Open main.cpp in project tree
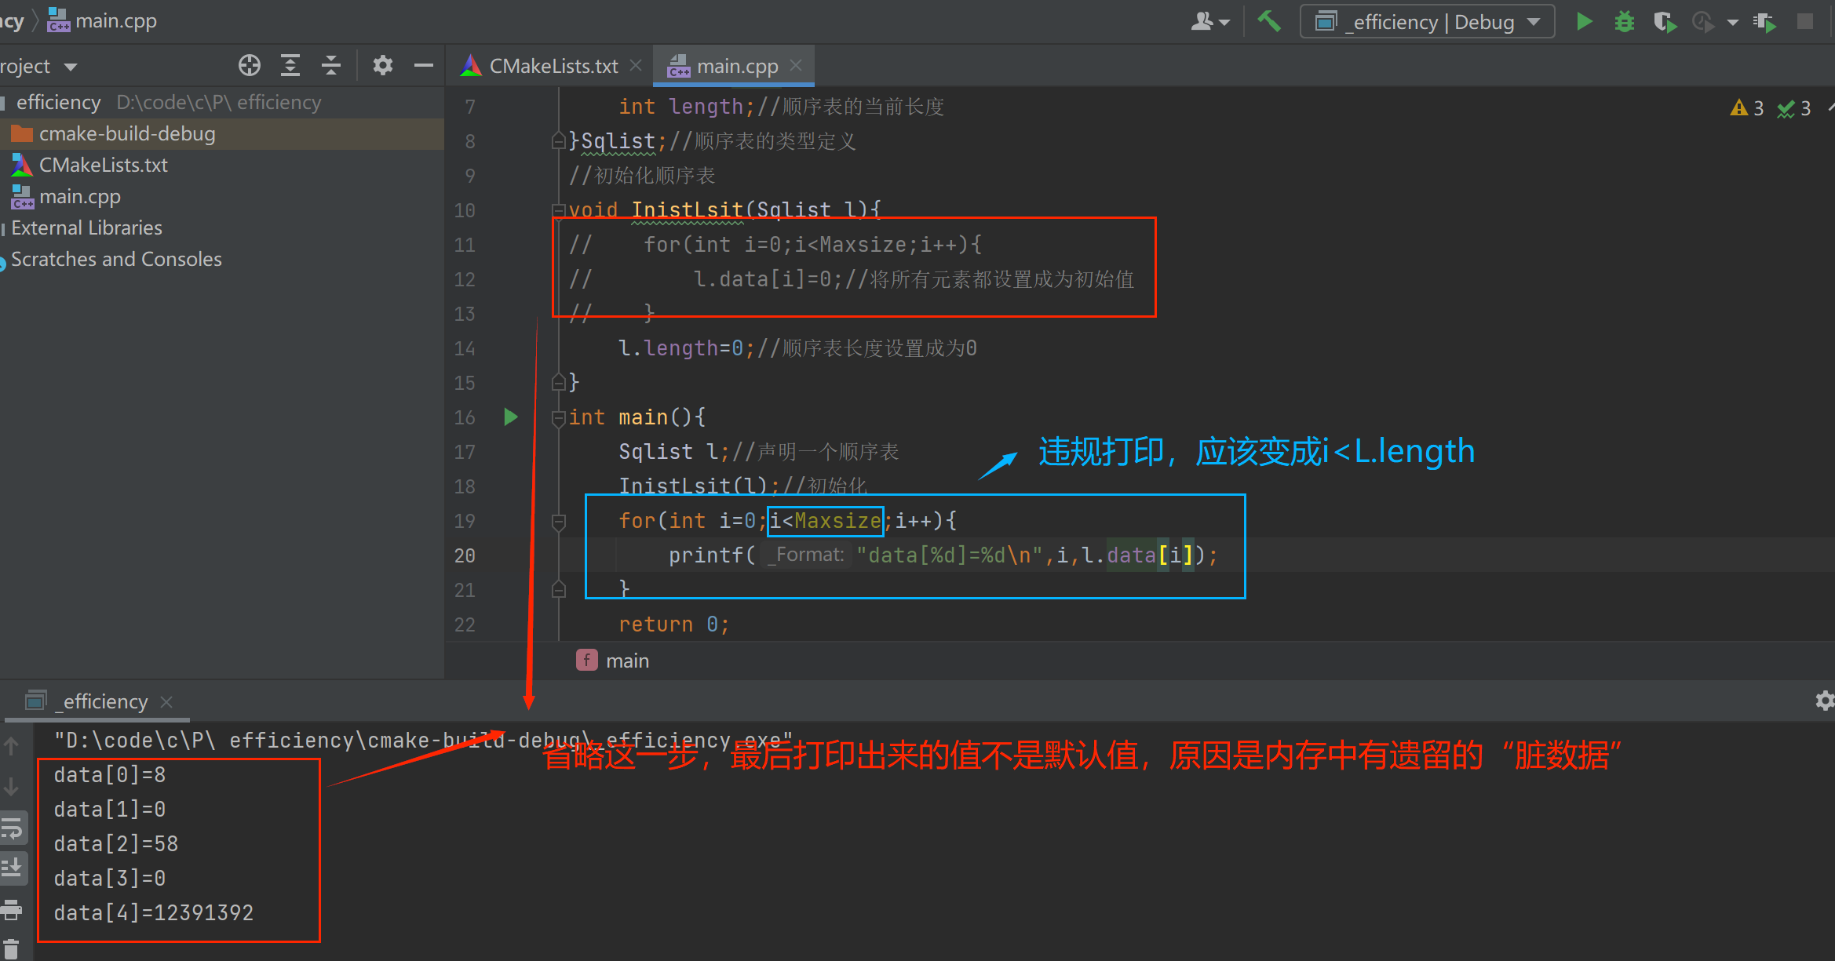Viewport: 1835px width, 961px height. [x=79, y=197]
